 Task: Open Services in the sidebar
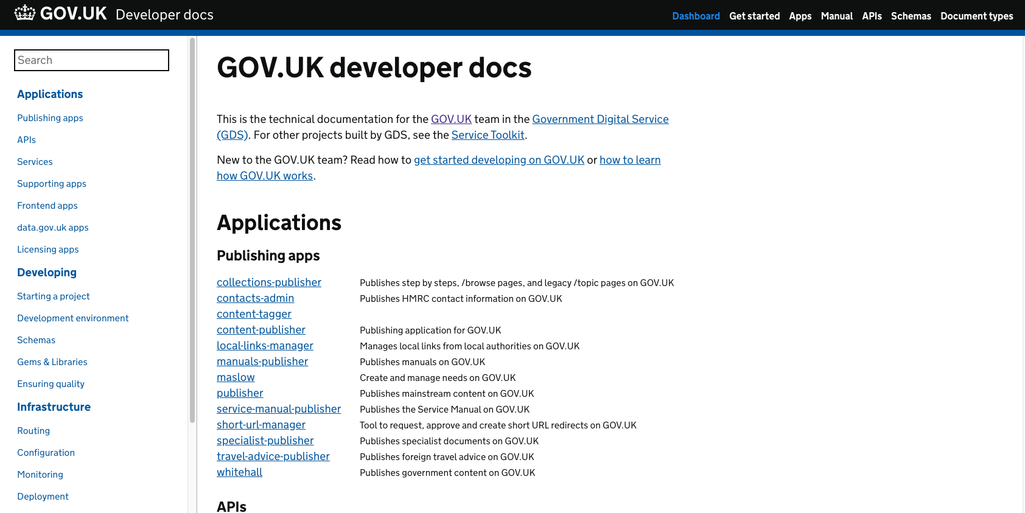[x=35, y=162]
